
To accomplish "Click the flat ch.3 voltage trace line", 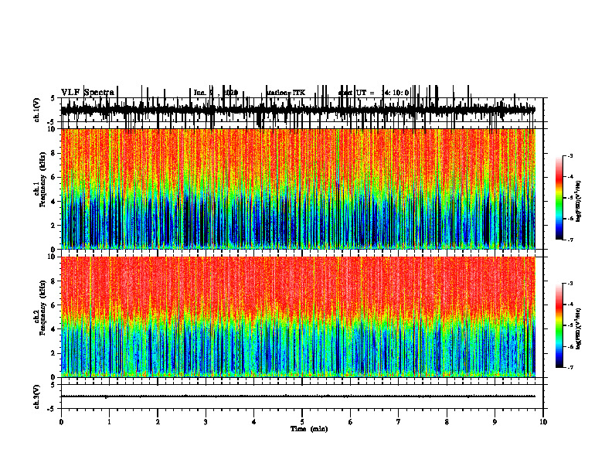I will [298, 396].
